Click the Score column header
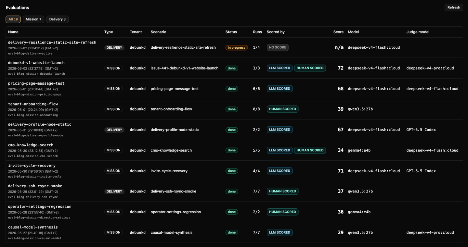 tap(338, 32)
